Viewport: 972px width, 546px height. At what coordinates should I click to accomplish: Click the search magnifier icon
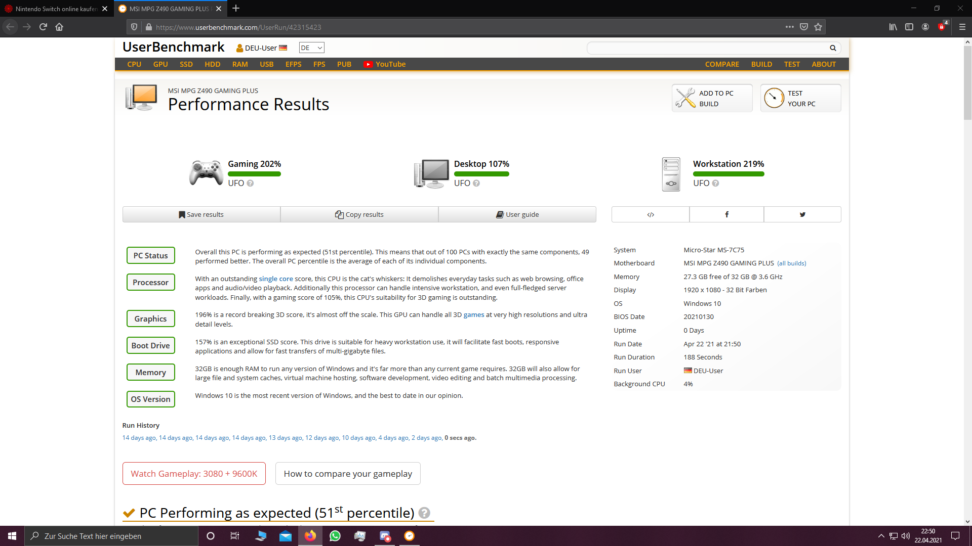833,48
